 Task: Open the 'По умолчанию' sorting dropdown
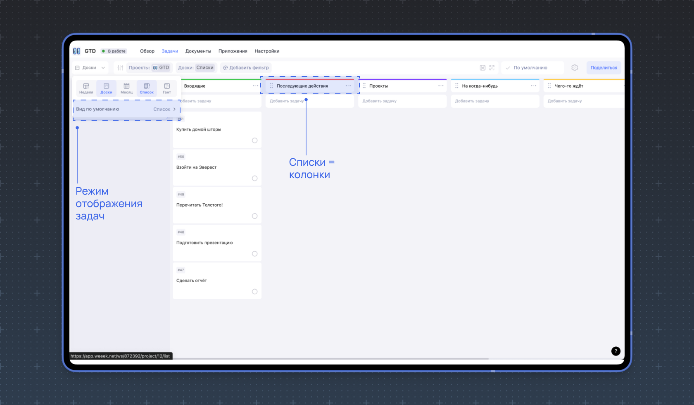click(532, 68)
